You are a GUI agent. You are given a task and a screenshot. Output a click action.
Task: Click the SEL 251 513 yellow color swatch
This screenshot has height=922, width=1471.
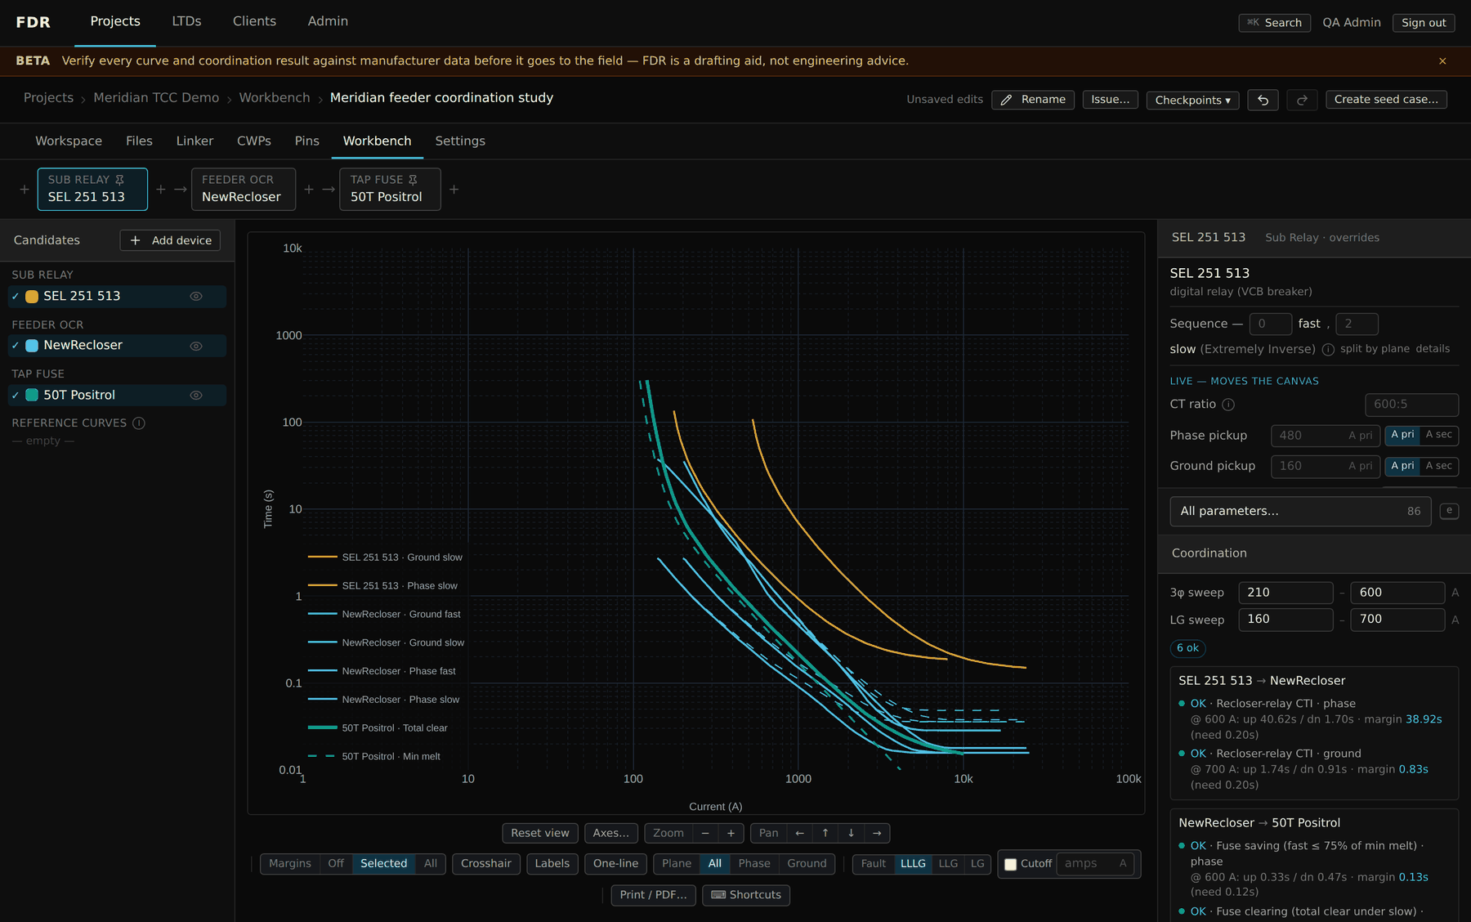coord(32,297)
